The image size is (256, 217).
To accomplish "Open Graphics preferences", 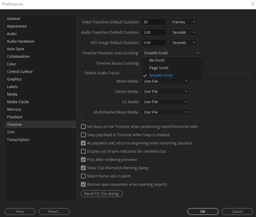I will pyautogui.click(x=41, y=79).
